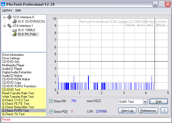Viewport: 172px width, 123px height.
Task: Select Q-Check TA Test
Action: click(24, 114)
